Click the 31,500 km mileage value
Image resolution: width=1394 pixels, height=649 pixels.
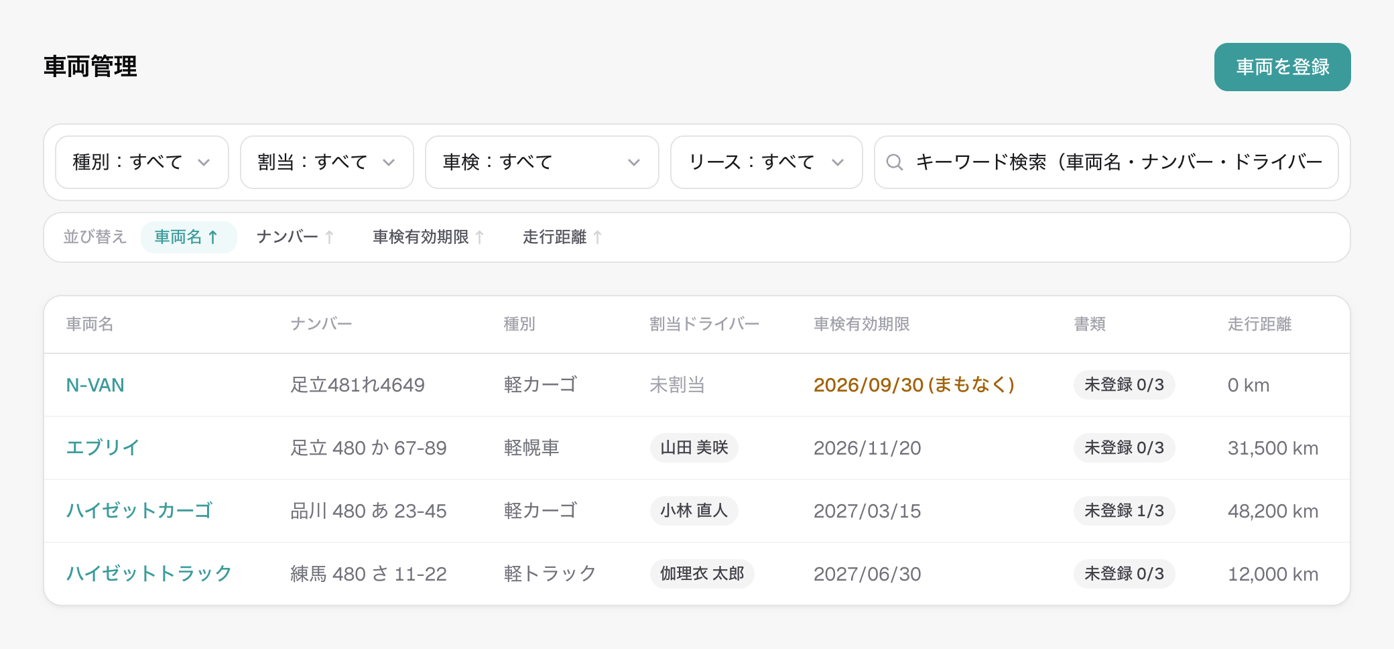1273,448
